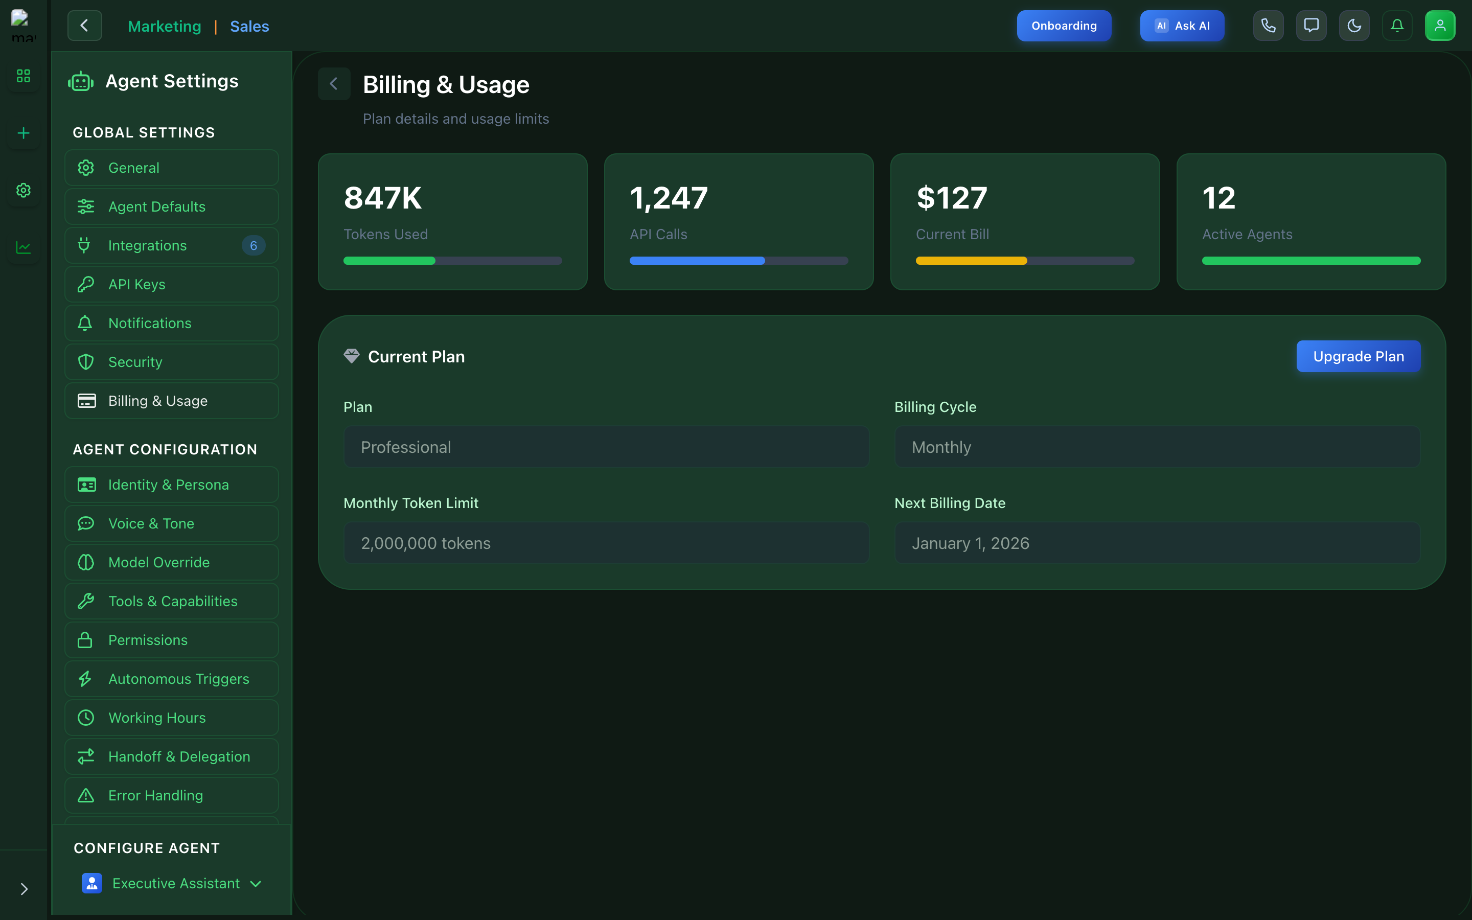The width and height of the screenshot is (1472, 920).
Task: Click the green user profile avatar
Action: 1440,26
